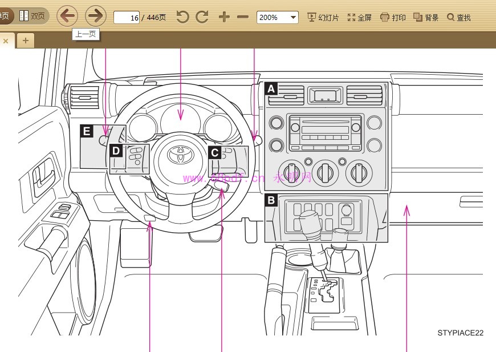Rotate page clockwise
Image resolution: width=496 pixels, height=352 pixels.
[x=202, y=17]
